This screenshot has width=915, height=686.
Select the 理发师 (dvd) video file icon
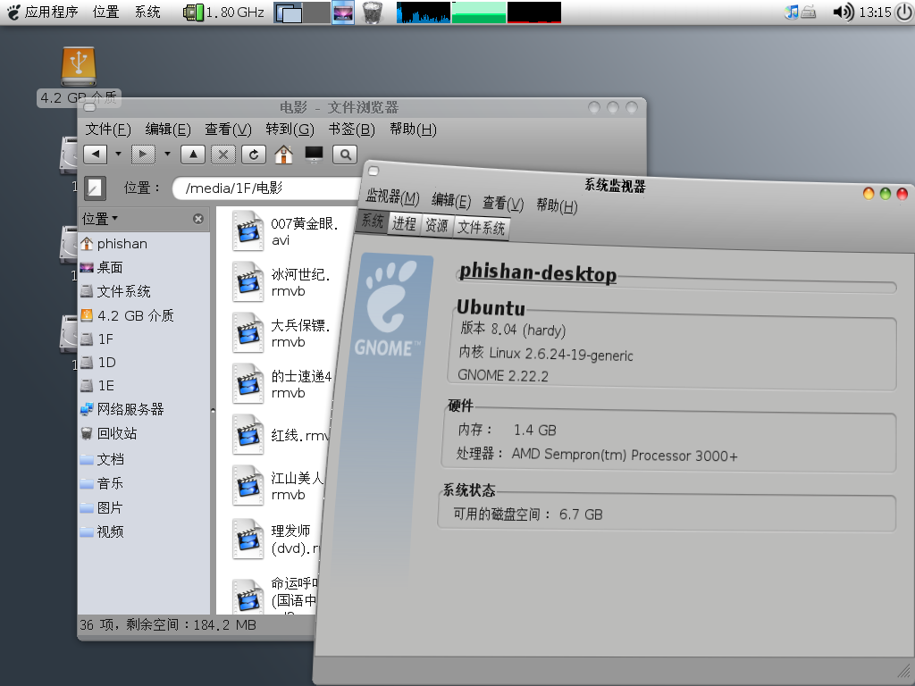(x=248, y=539)
